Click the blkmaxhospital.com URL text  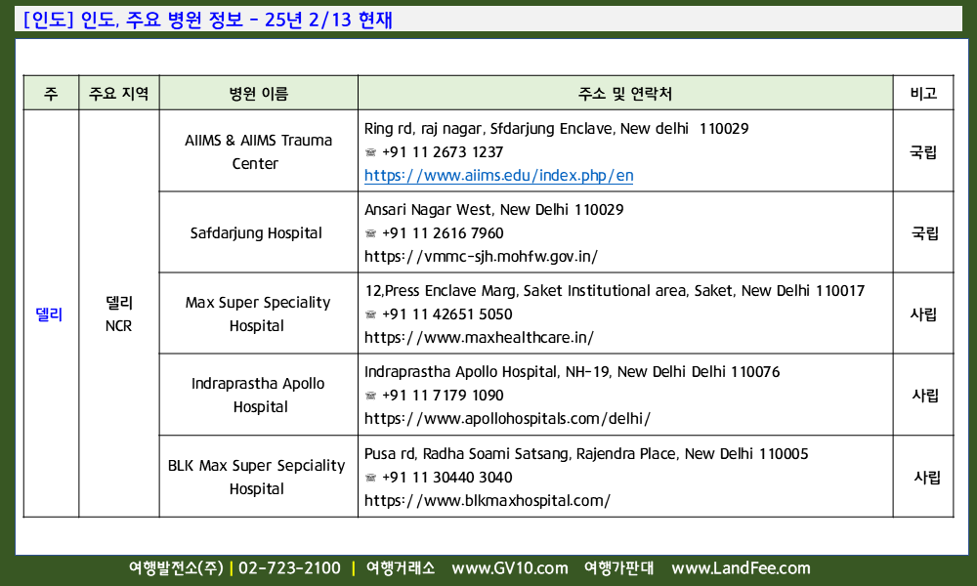[488, 501]
